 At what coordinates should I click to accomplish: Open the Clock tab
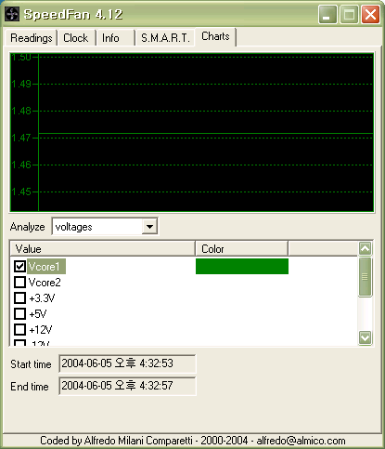pos(76,38)
